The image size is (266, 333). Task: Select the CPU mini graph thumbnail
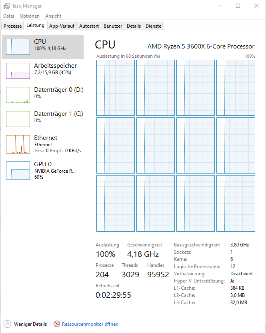pyautogui.click(x=18, y=47)
